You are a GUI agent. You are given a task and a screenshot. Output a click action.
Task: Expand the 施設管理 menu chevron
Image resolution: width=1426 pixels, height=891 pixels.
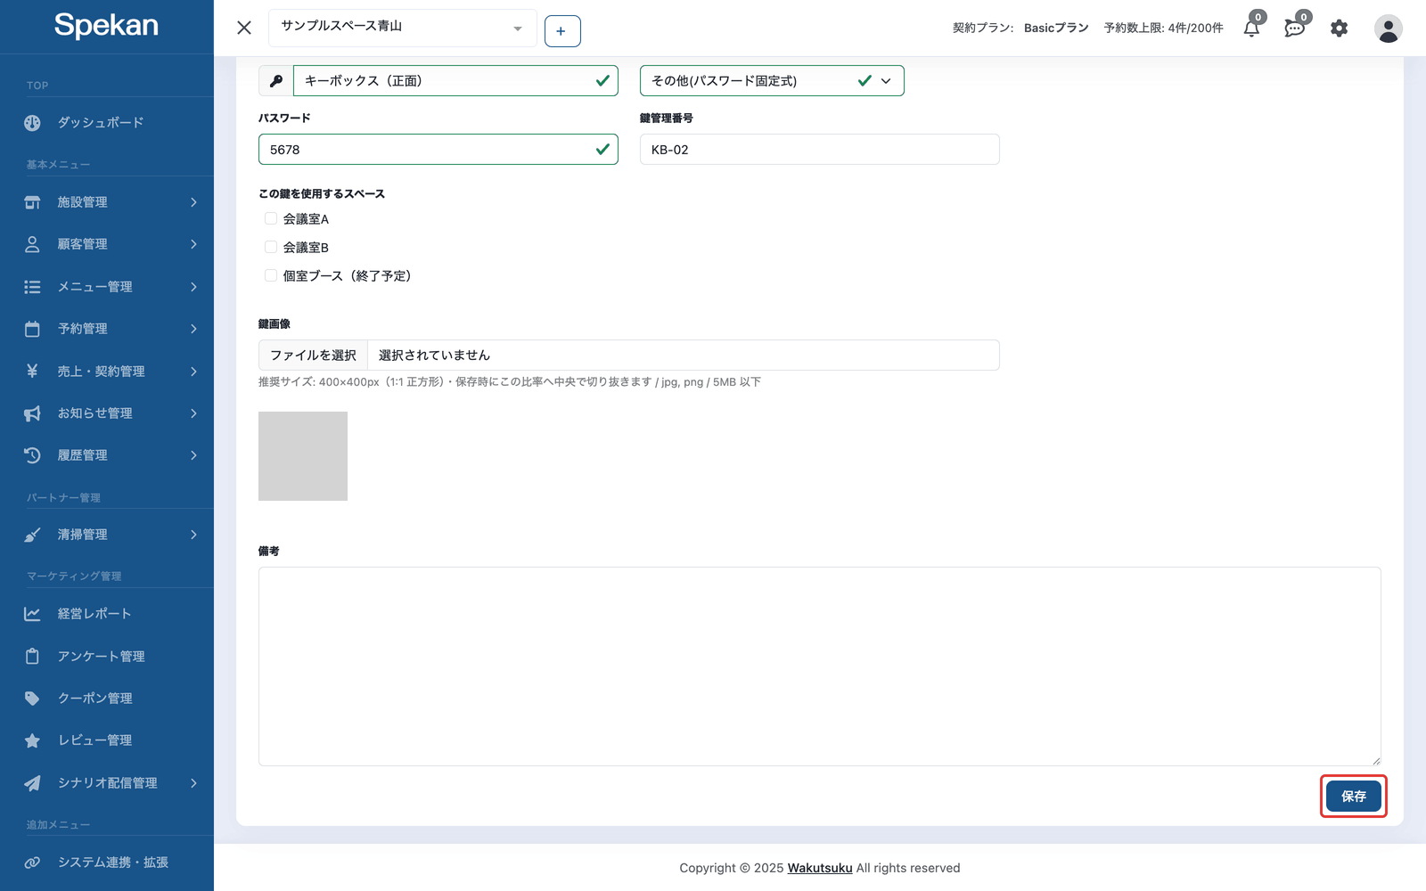193,202
